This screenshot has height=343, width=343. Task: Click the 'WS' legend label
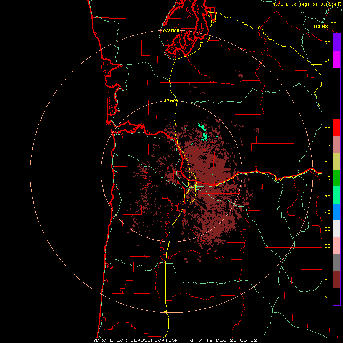pyautogui.click(x=327, y=212)
